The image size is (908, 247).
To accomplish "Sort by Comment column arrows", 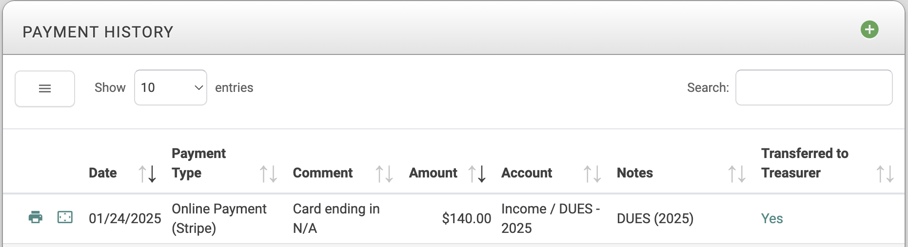I will pyautogui.click(x=384, y=174).
